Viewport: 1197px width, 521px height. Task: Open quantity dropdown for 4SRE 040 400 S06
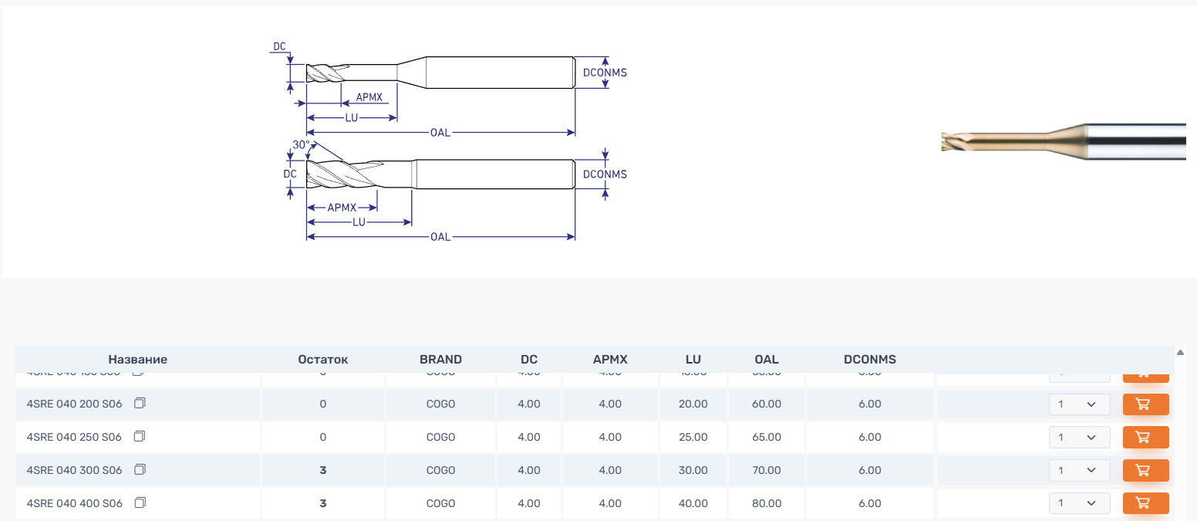pos(1079,504)
